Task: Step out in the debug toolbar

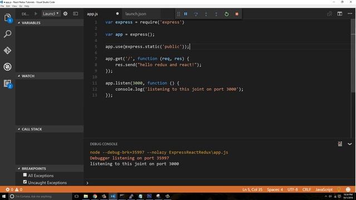Action: point(216,14)
